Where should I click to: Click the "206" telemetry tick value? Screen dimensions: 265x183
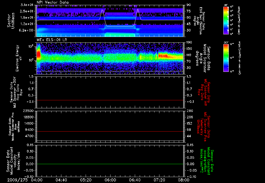tap(189, 117)
